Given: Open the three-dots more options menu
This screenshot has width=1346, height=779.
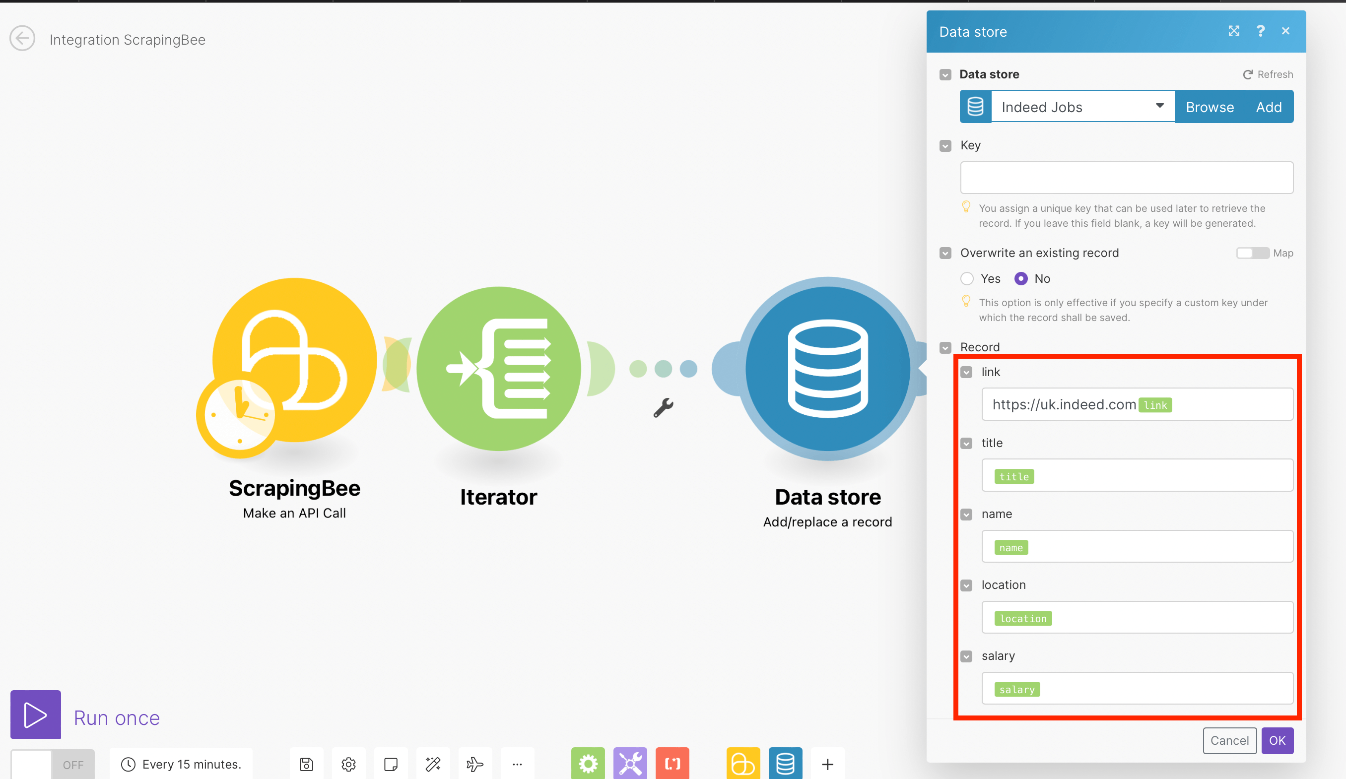Looking at the screenshot, I should pos(517,764).
